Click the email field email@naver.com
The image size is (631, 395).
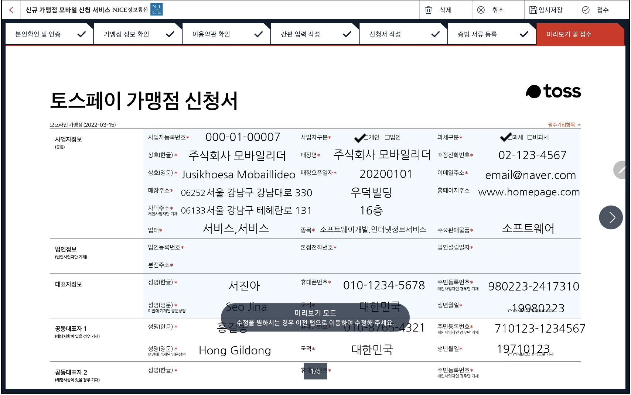tap(531, 175)
